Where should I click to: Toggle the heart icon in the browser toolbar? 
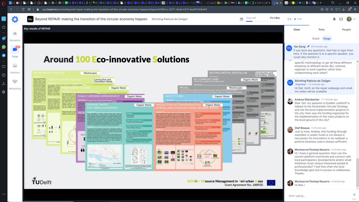pos(337,9)
